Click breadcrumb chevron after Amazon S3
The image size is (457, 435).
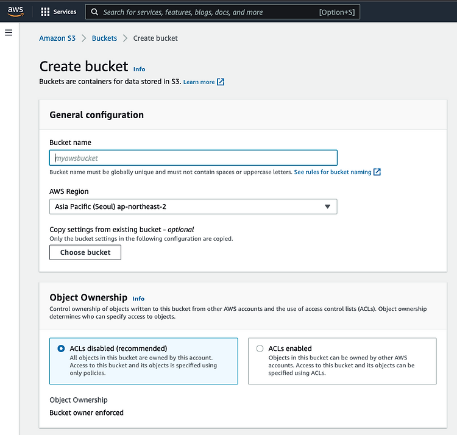pos(83,38)
